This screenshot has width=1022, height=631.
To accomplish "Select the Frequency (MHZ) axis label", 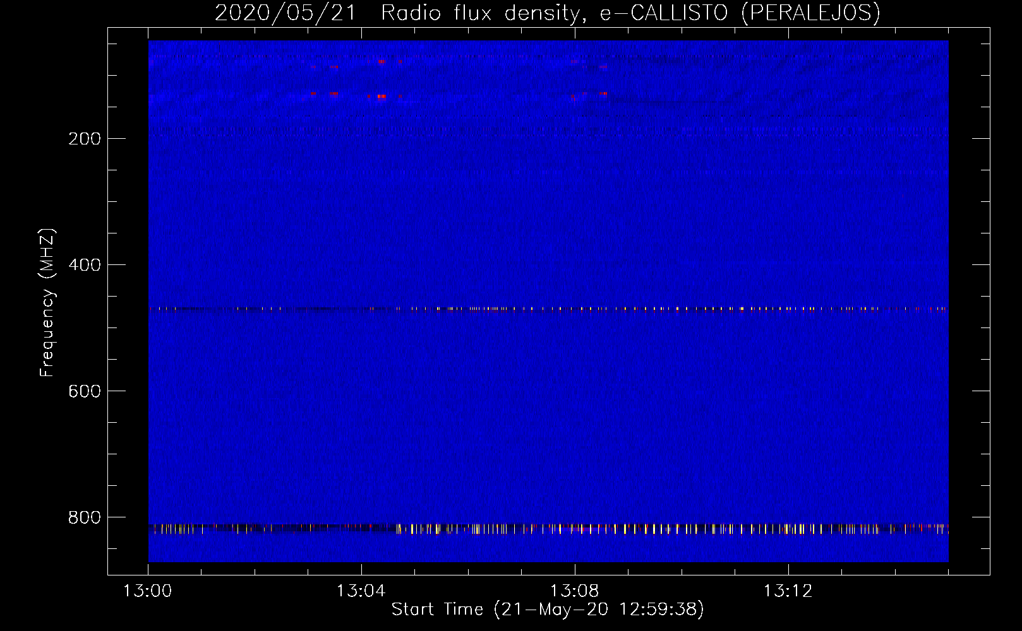I will [x=47, y=303].
